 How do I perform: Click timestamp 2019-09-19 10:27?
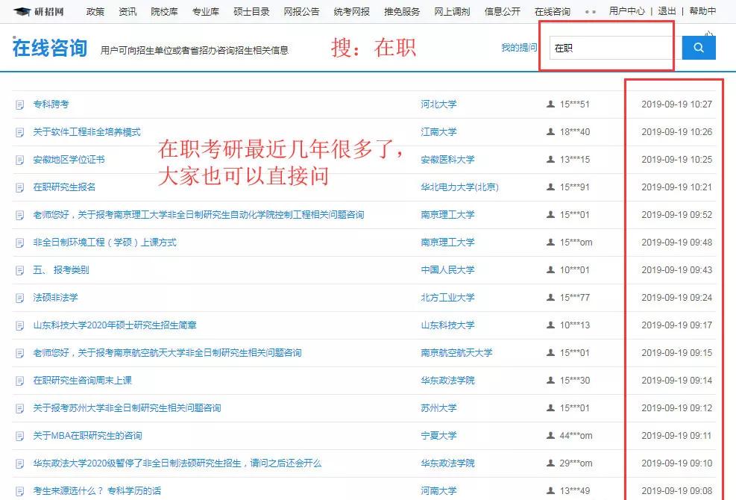(676, 104)
